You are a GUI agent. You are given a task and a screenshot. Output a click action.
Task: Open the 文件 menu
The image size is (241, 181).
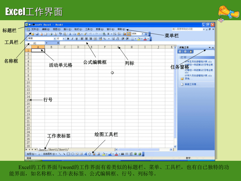tap(35, 29)
